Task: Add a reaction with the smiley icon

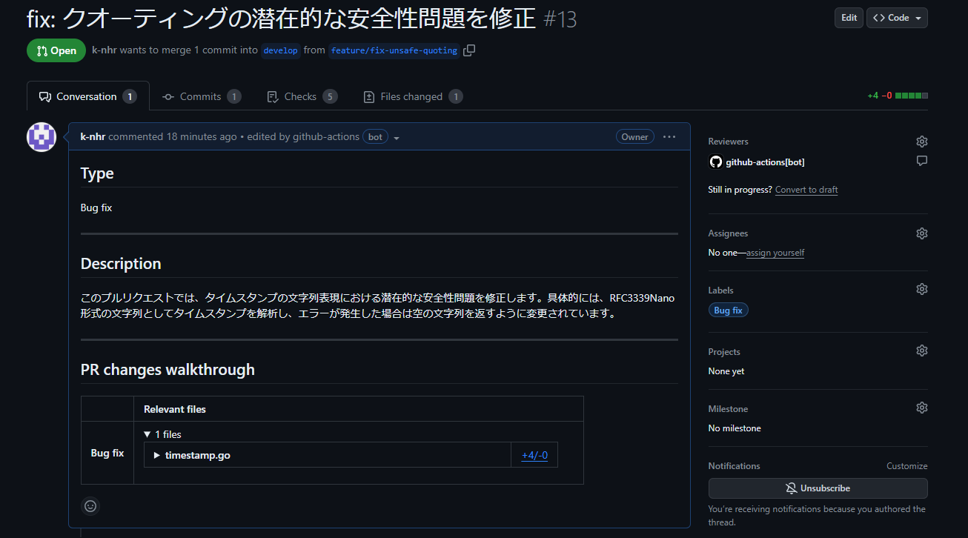Action: [x=90, y=506]
